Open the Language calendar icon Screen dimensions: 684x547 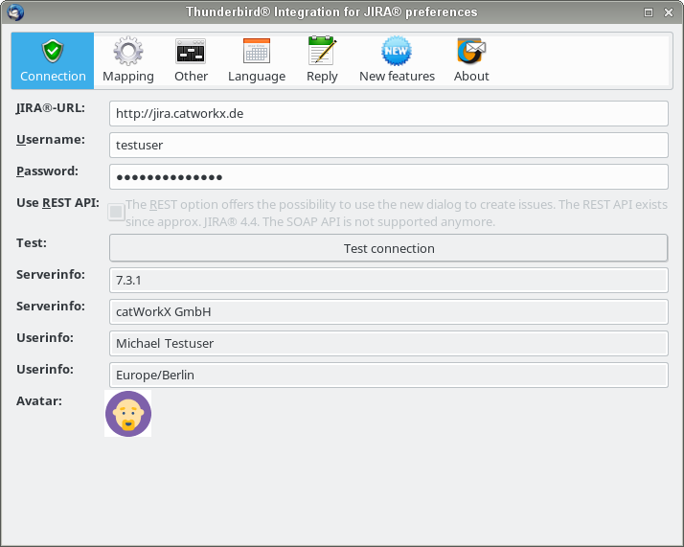pyautogui.click(x=257, y=51)
